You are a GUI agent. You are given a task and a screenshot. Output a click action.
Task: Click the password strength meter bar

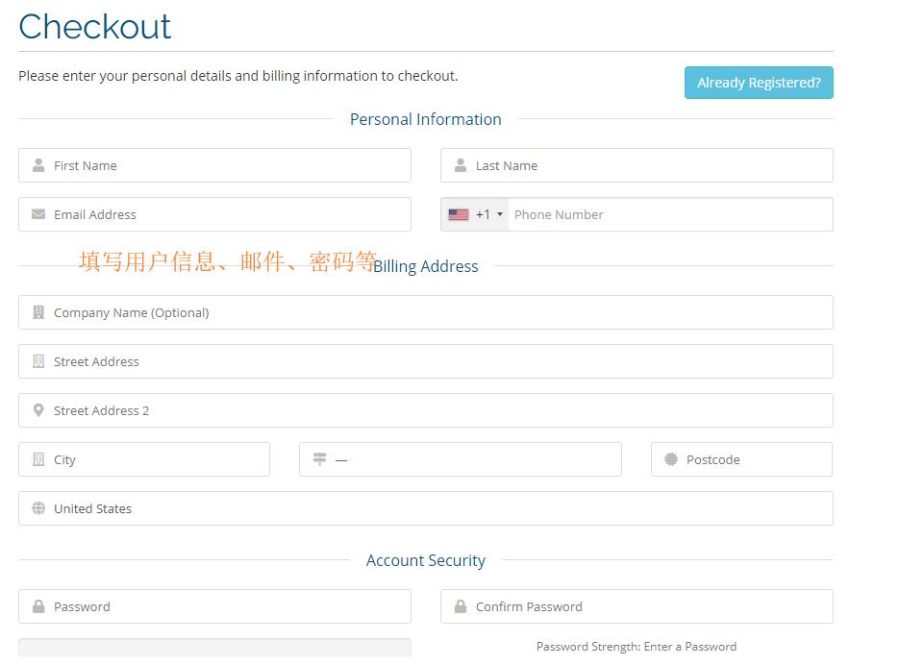coord(214,648)
